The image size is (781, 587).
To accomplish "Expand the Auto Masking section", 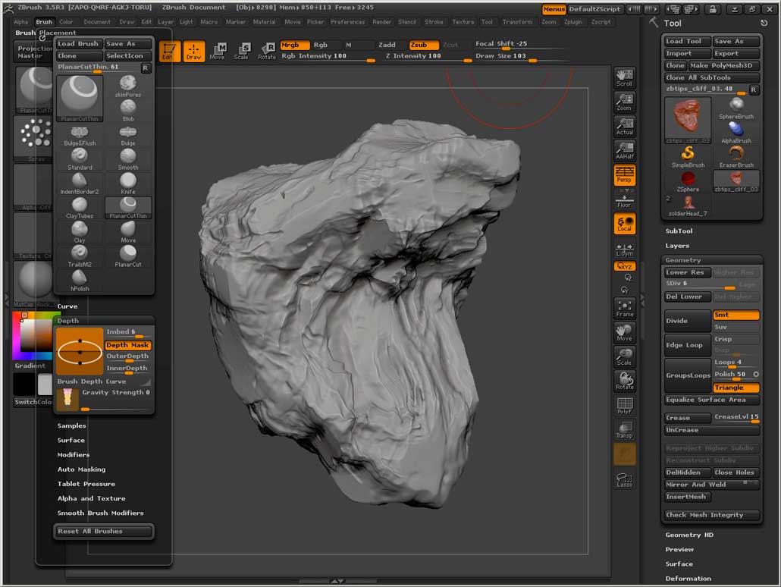I will click(x=81, y=469).
